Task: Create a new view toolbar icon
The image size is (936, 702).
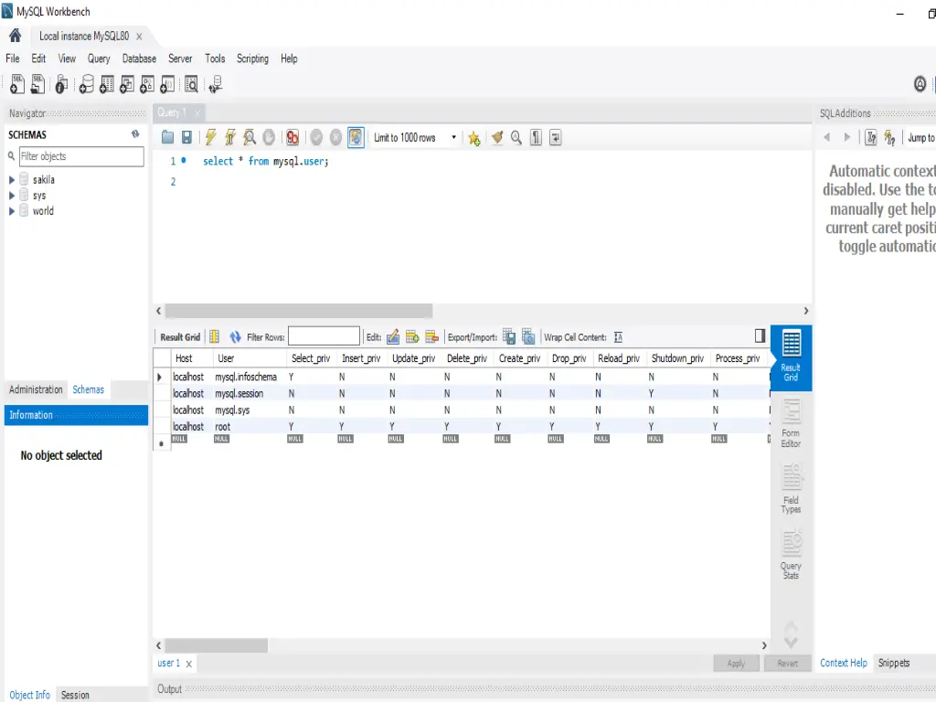Action: [x=127, y=84]
